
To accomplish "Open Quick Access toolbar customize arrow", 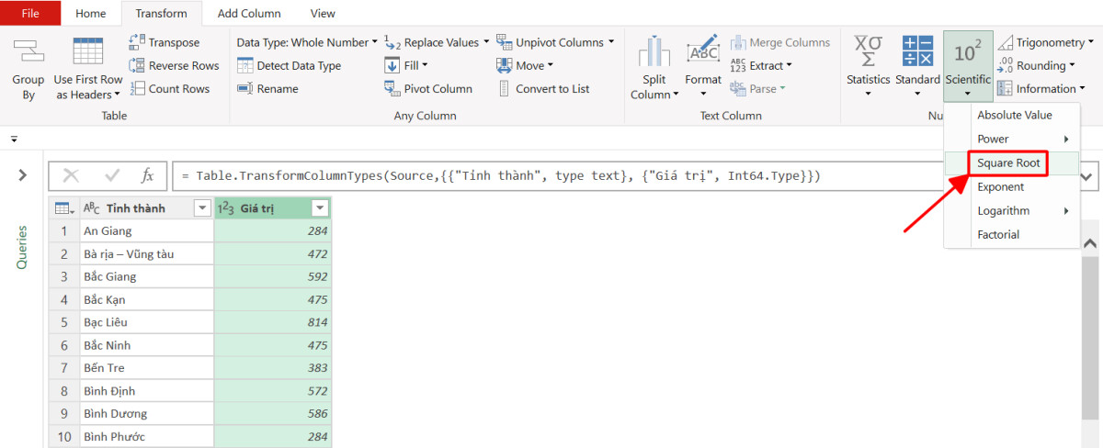I will (x=14, y=139).
